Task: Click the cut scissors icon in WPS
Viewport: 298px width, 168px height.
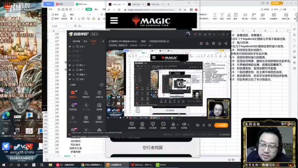Action: tap(53, 15)
